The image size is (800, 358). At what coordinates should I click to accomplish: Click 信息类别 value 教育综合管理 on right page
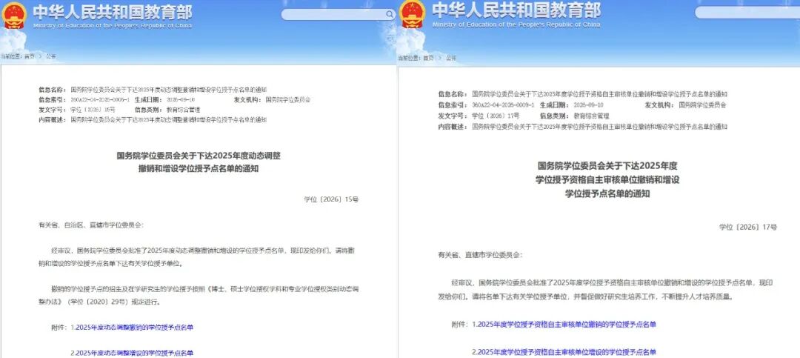coord(591,116)
